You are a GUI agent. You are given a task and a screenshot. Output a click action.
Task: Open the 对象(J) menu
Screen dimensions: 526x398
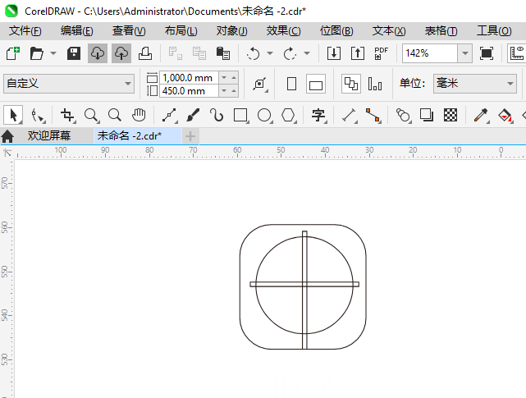click(x=231, y=31)
